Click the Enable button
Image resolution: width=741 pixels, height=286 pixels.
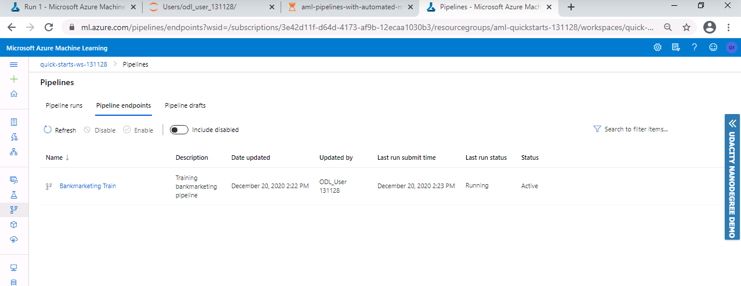pyautogui.click(x=138, y=130)
